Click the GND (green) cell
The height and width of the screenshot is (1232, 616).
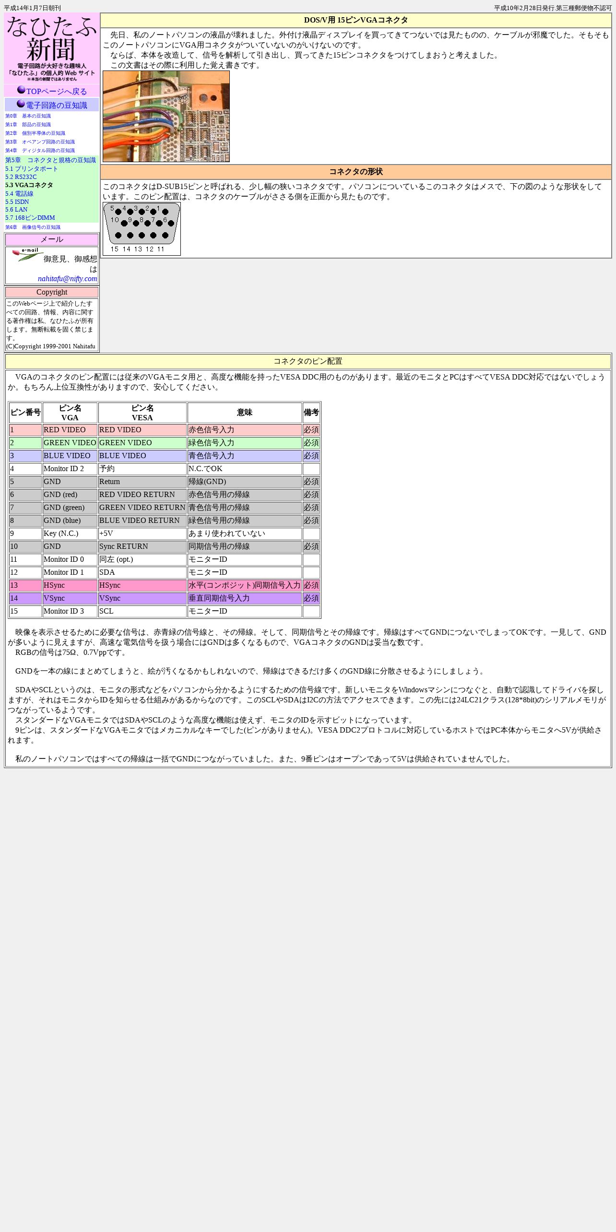pos(70,508)
